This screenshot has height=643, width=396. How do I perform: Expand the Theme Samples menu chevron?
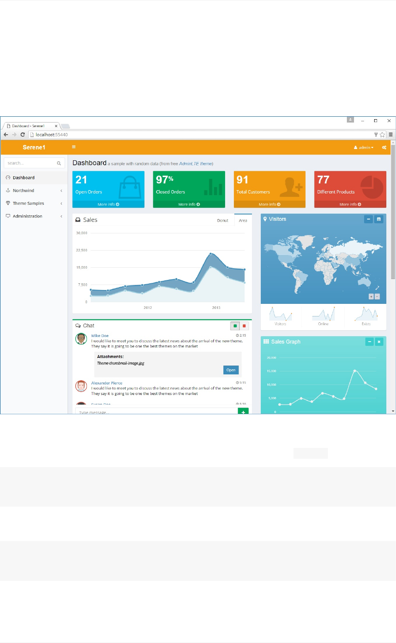pos(61,204)
